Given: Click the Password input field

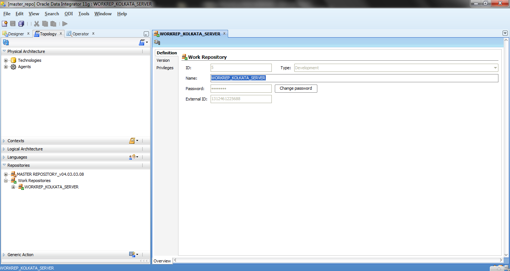Looking at the screenshot, I should point(241,89).
